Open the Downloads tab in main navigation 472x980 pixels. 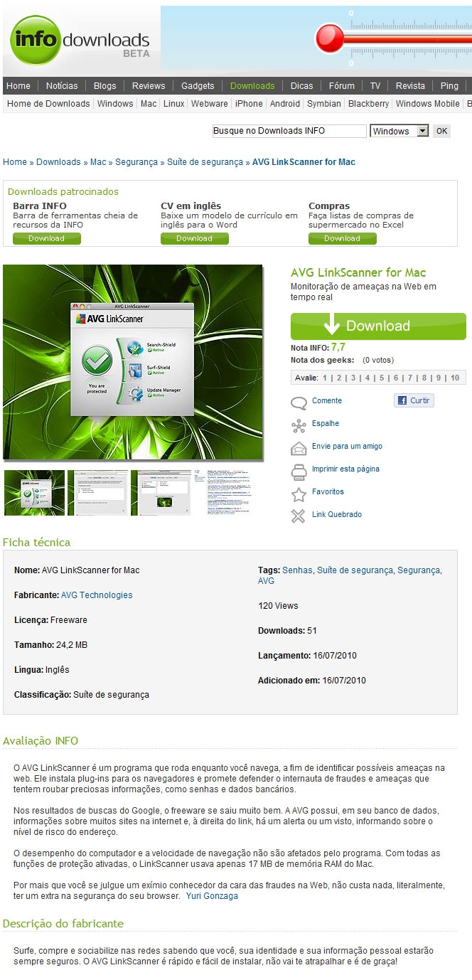click(252, 85)
